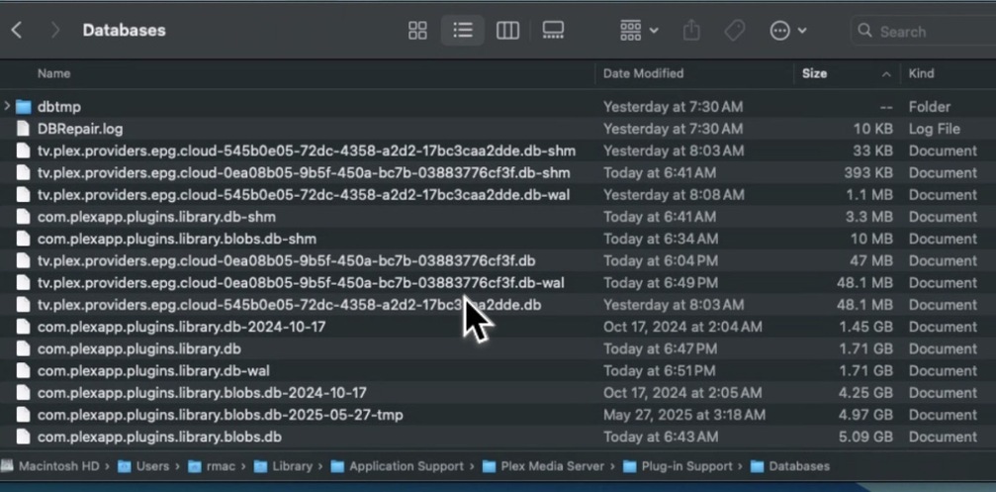
Task: Click the Share toolbar icon
Action: (x=691, y=31)
